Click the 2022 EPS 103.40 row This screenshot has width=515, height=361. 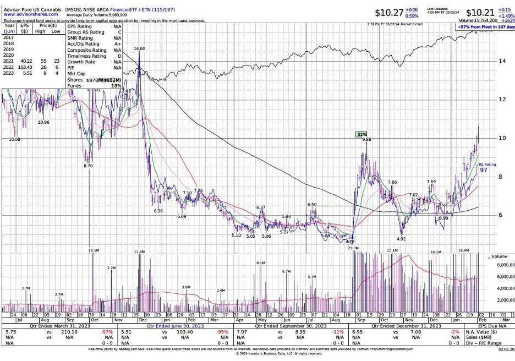pyautogui.click(x=31, y=67)
